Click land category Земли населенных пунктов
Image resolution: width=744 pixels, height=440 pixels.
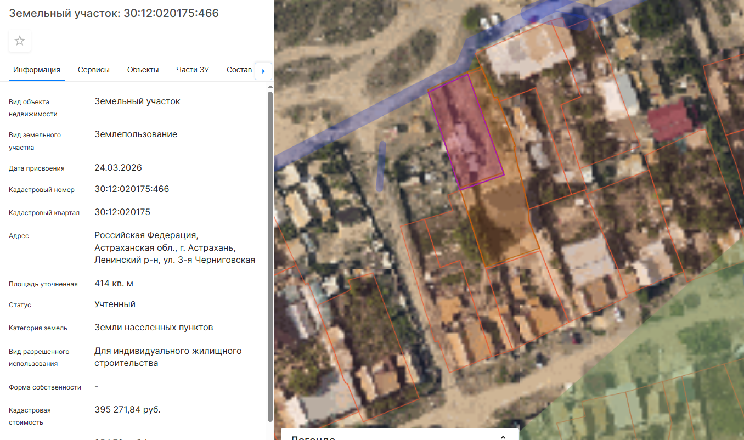coord(154,328)
